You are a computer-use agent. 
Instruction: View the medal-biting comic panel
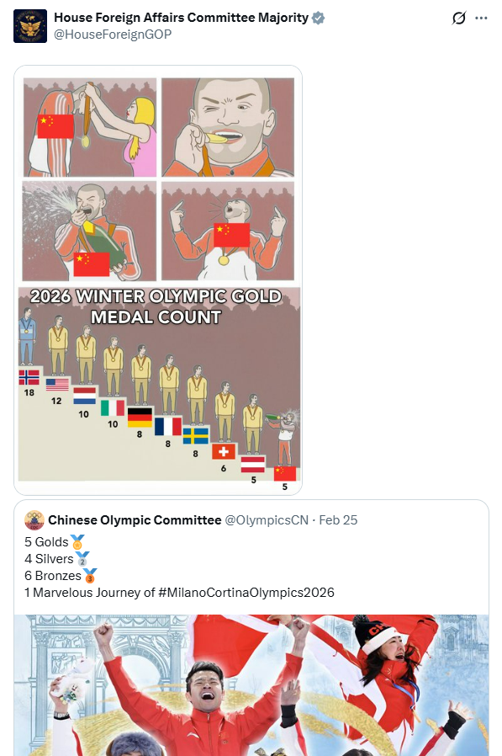pyautogui.click(x=227, y=127)
